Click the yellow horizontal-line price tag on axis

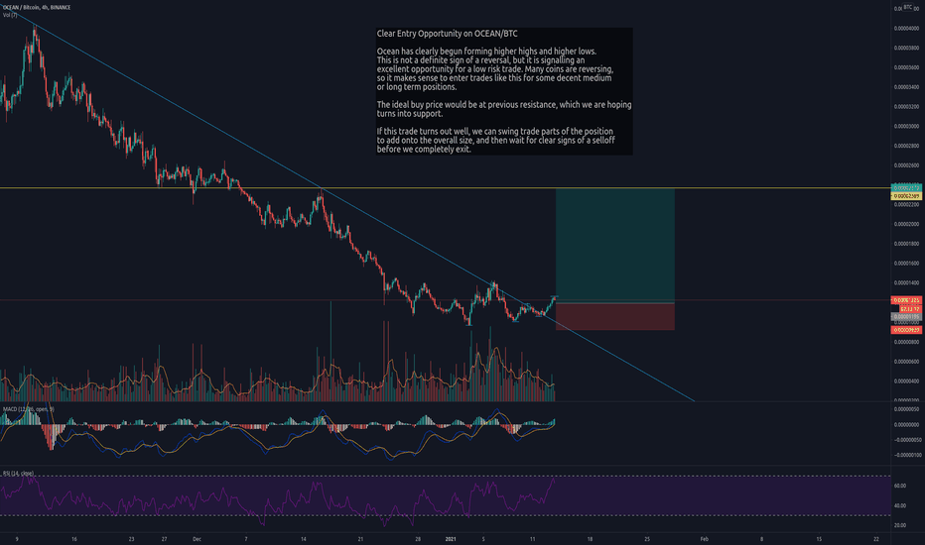[x=906, y=195]
